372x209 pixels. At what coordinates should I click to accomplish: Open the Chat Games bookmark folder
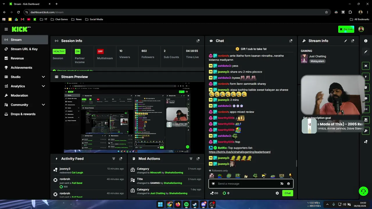59,19
